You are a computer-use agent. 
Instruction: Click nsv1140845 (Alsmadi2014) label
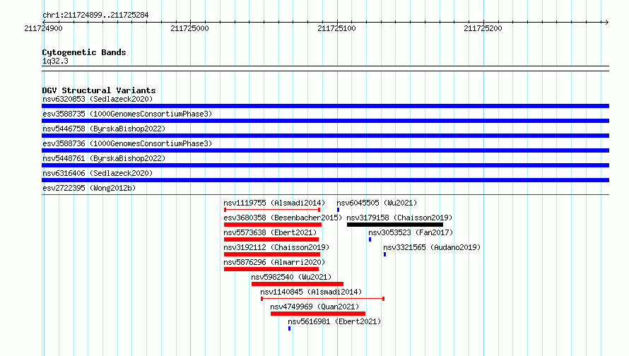[311, 292]
